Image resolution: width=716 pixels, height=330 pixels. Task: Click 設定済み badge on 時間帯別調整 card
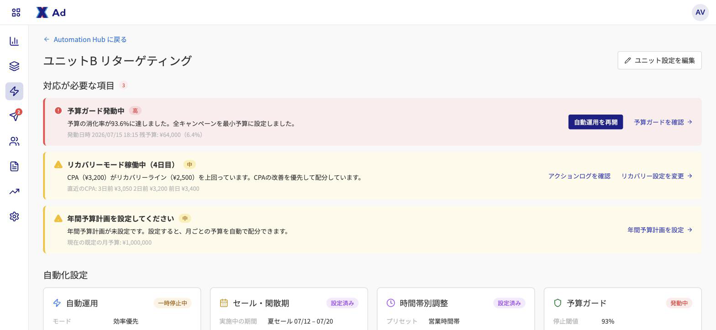[x=509, y=303]
